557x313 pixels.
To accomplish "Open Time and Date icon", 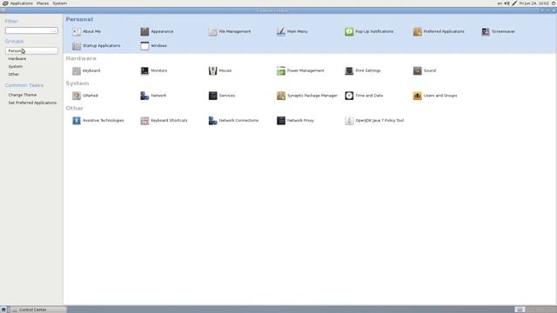I will [x=349, y=96].
